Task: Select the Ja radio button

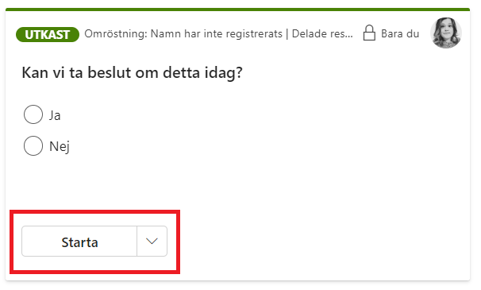Action: coord(33,114)
